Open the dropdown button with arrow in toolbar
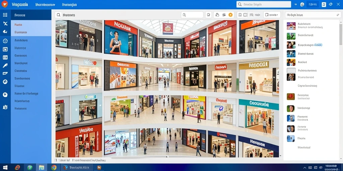 [x=272, y=15]
